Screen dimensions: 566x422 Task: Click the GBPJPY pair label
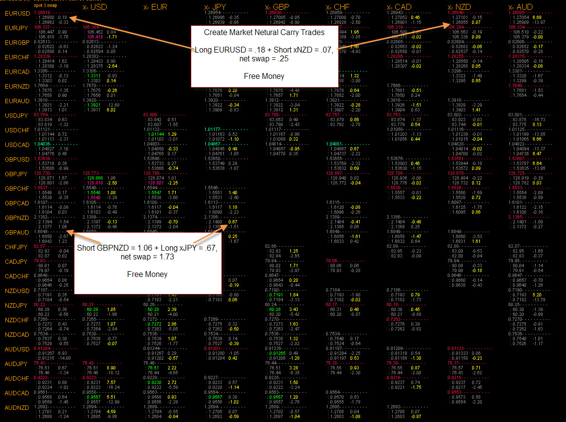tap(16, 174)
